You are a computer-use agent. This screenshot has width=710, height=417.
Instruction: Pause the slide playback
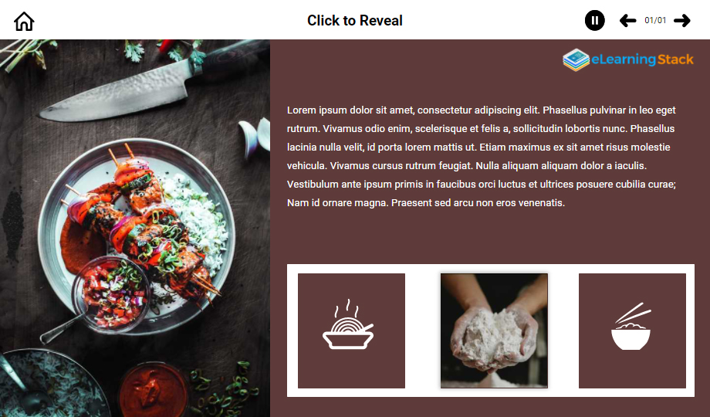pos(594,20)
